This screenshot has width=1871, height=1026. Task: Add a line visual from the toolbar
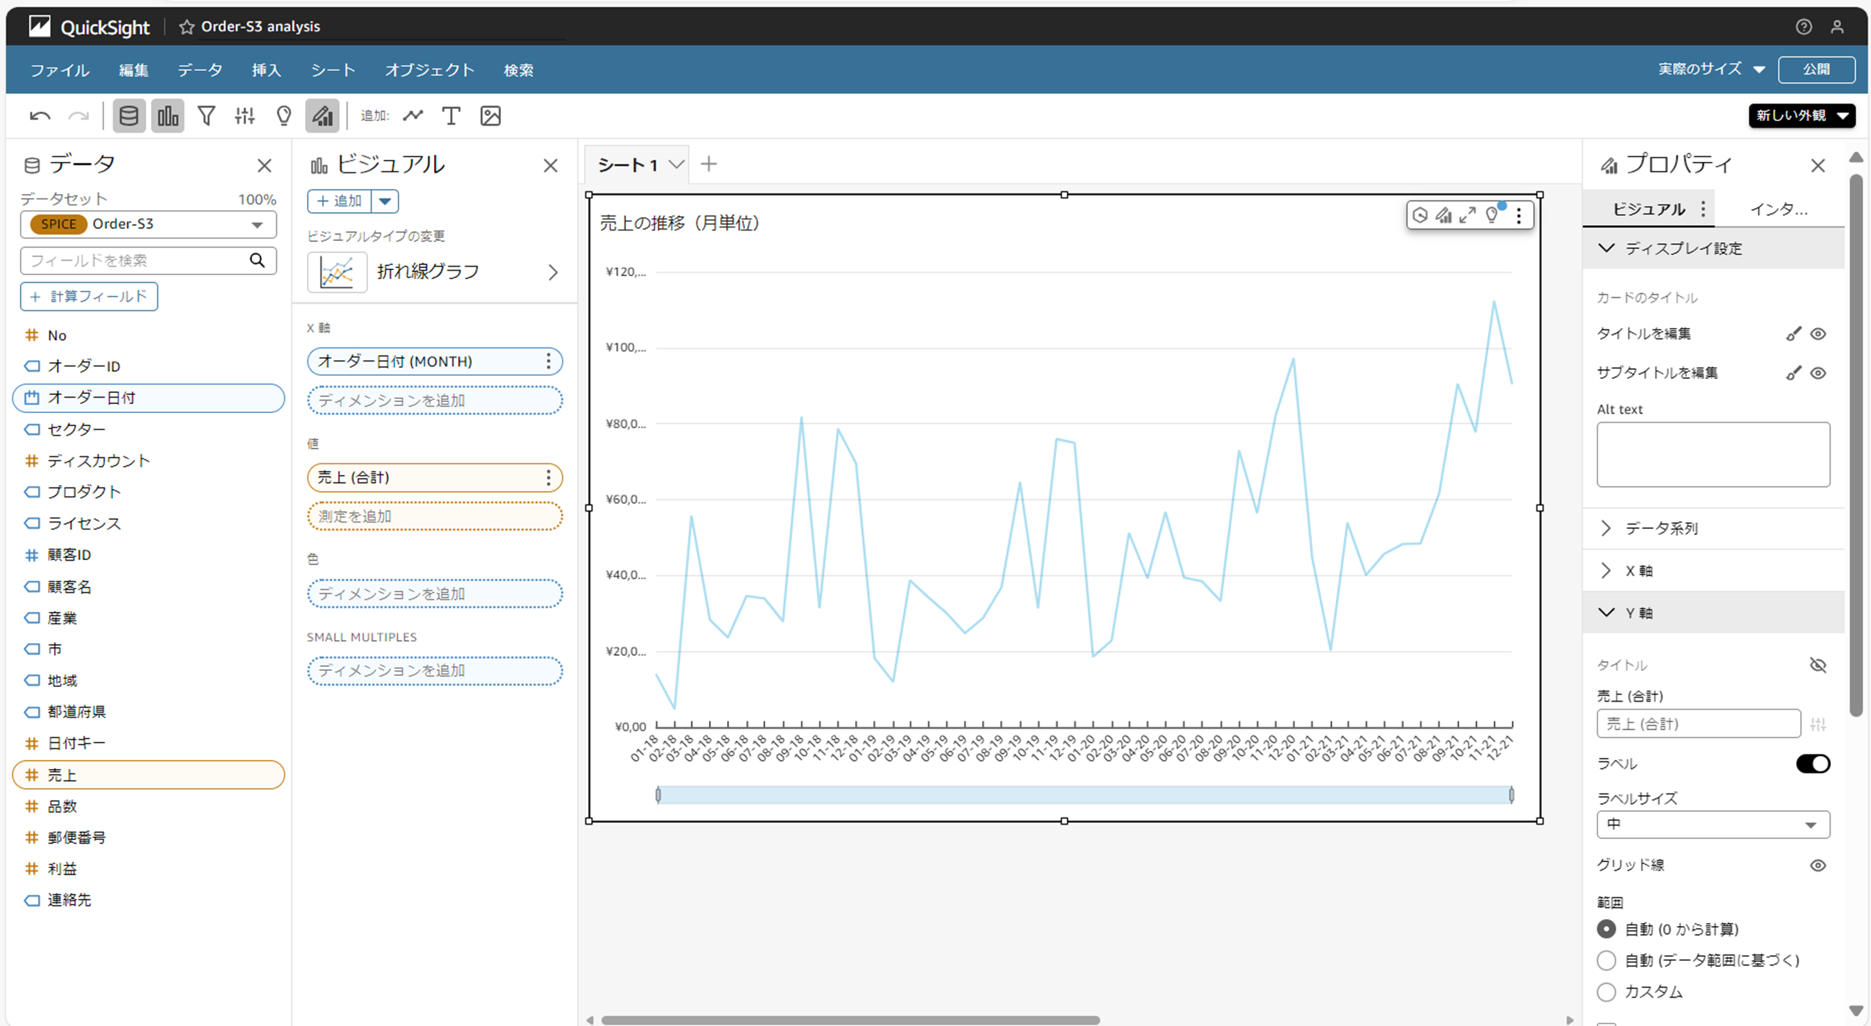point(413,115)
